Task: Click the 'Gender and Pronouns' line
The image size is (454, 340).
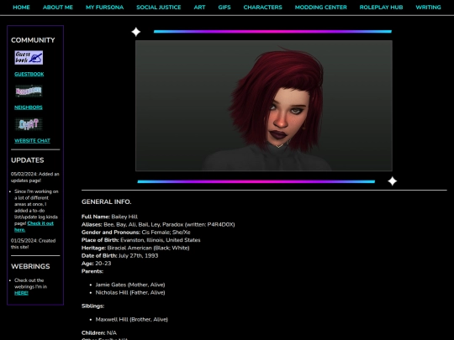Action: [136, 233]
